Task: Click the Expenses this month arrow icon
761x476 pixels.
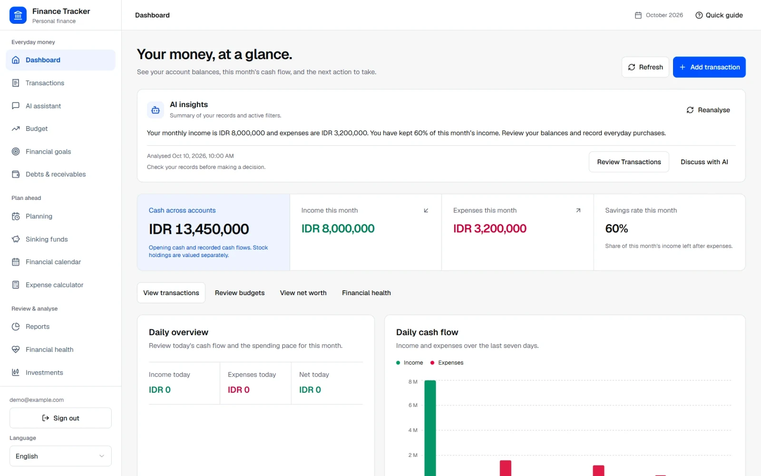Action: (x=578, y=210)
